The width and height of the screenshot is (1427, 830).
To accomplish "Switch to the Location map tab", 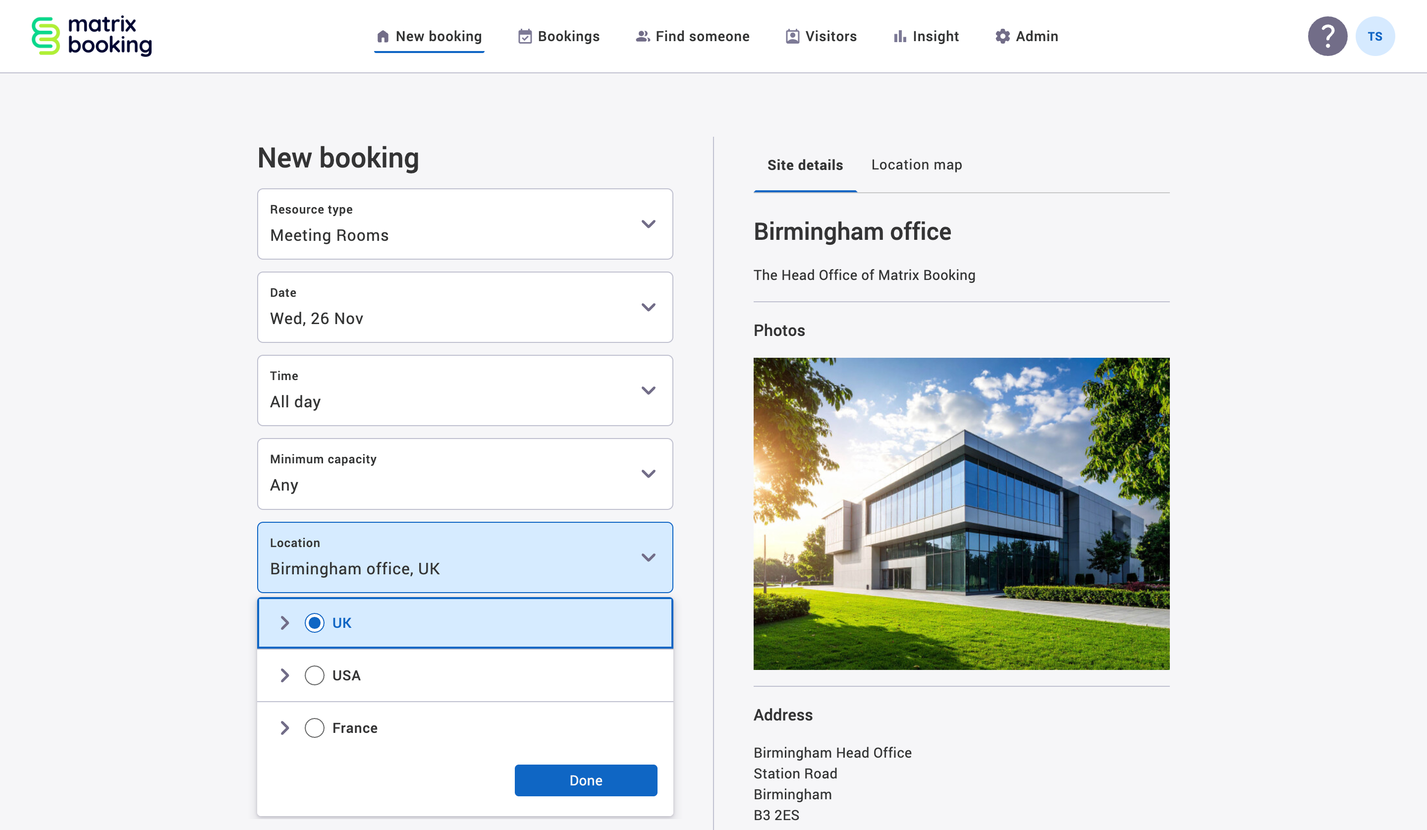I will pyautogui.click(x=916, y=165).
